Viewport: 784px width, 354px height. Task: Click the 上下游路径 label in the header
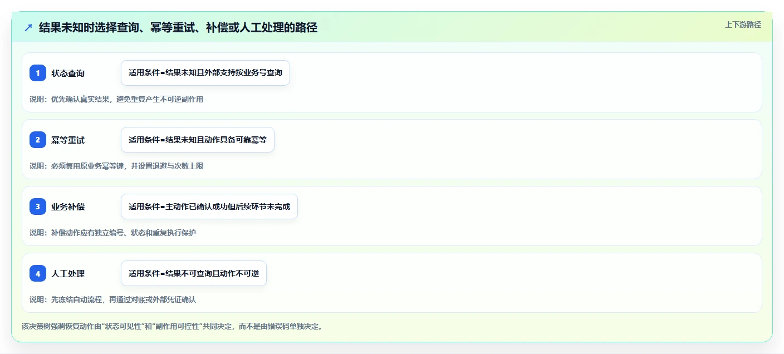click(x=743, y=24)
